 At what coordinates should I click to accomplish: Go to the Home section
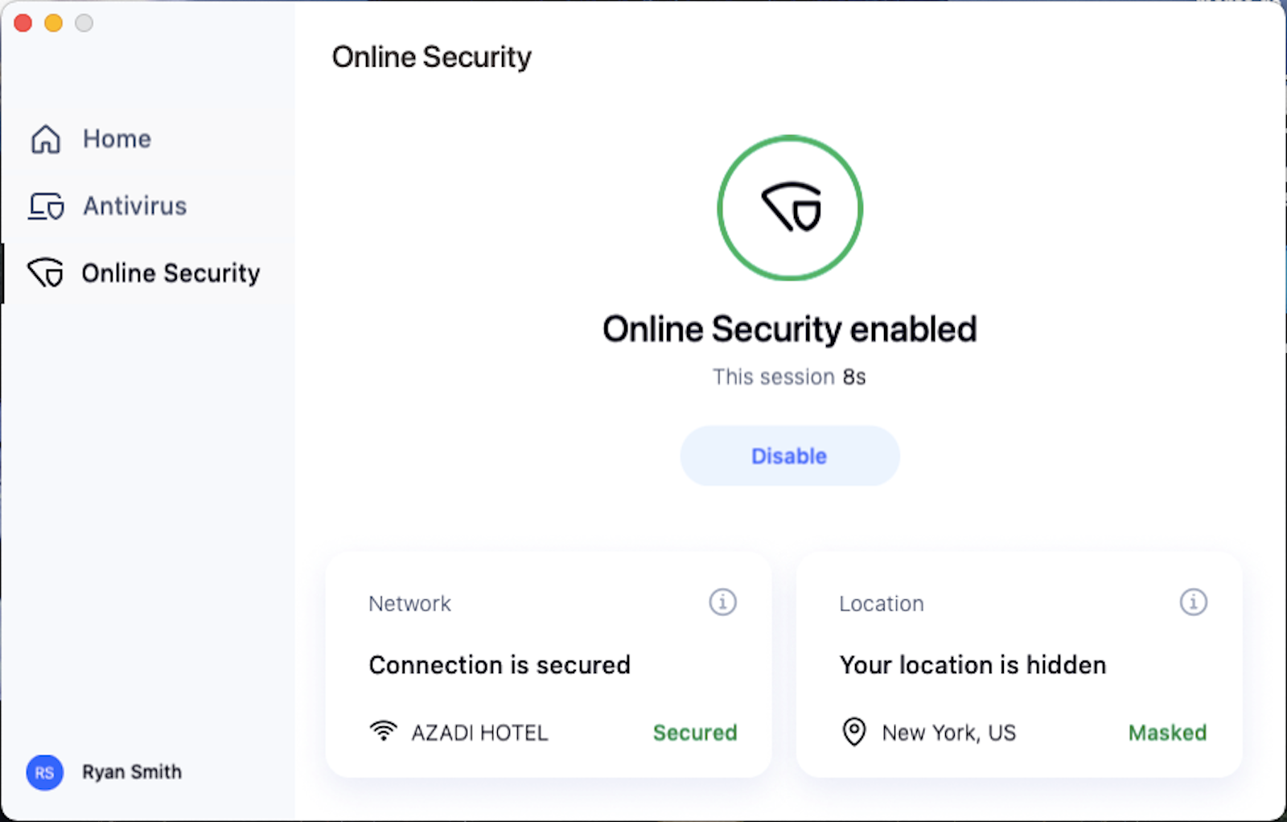(x=117, y=139)
